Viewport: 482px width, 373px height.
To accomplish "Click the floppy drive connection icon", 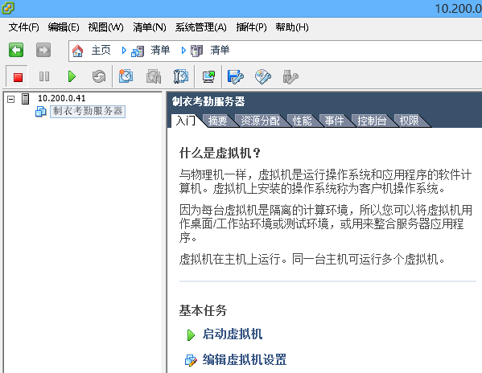I will (x=236, y=76).
